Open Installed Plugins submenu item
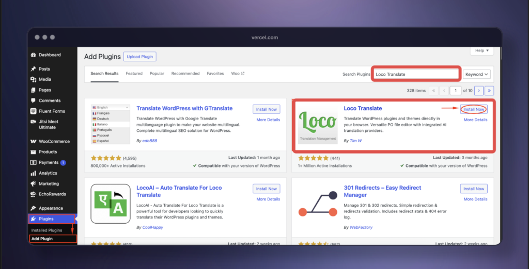 46,230
